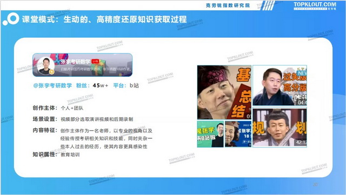Click the TOPKLOUT.COM logo in header

click(x=315, y=6)
